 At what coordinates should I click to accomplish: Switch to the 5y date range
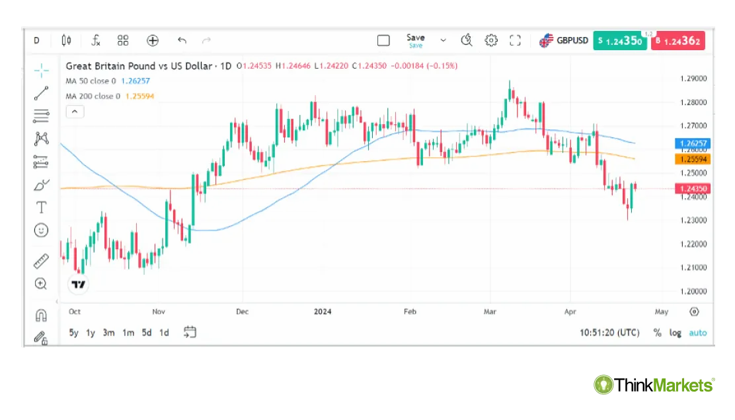tap(73, 333)
